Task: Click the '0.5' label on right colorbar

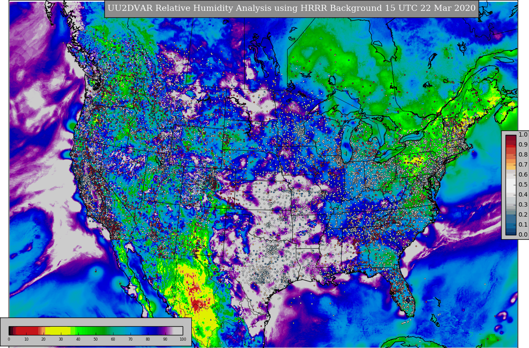Action: click(523, 185)
